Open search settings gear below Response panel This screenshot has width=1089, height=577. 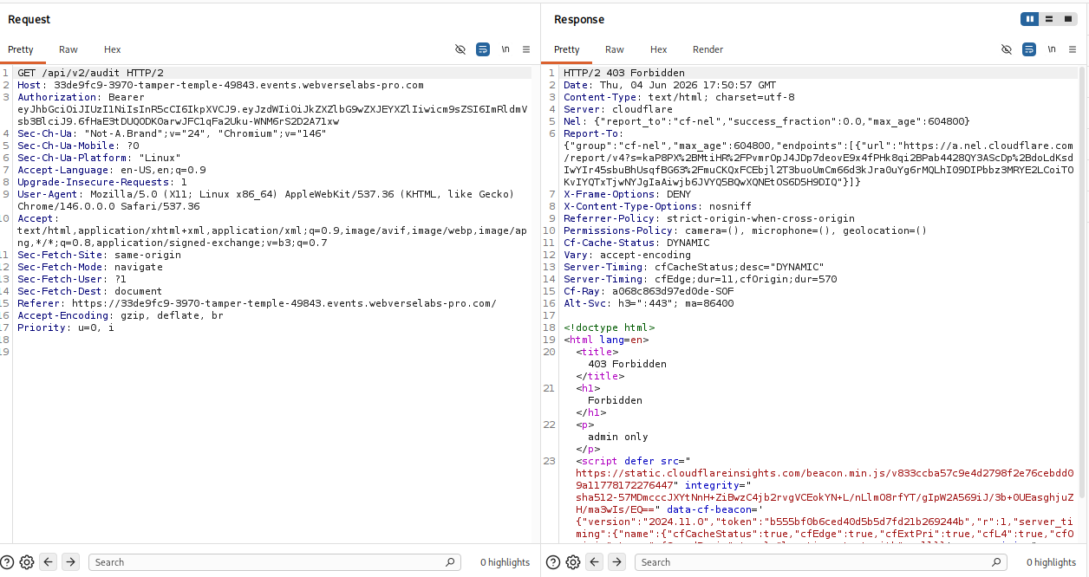pyautogui.click(x=573, y=562)
